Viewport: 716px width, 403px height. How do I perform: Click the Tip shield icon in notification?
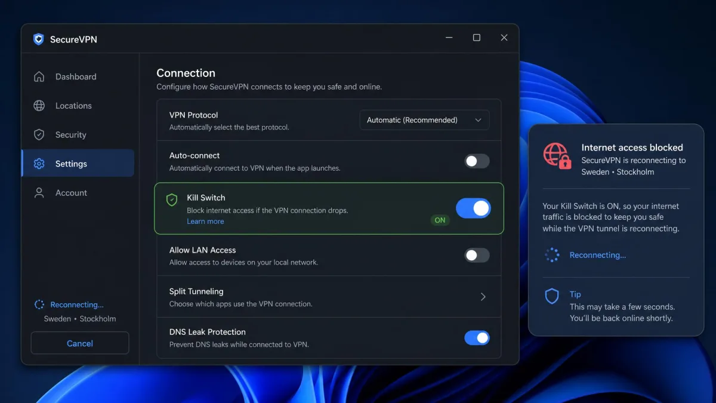(x=552, y=296)
